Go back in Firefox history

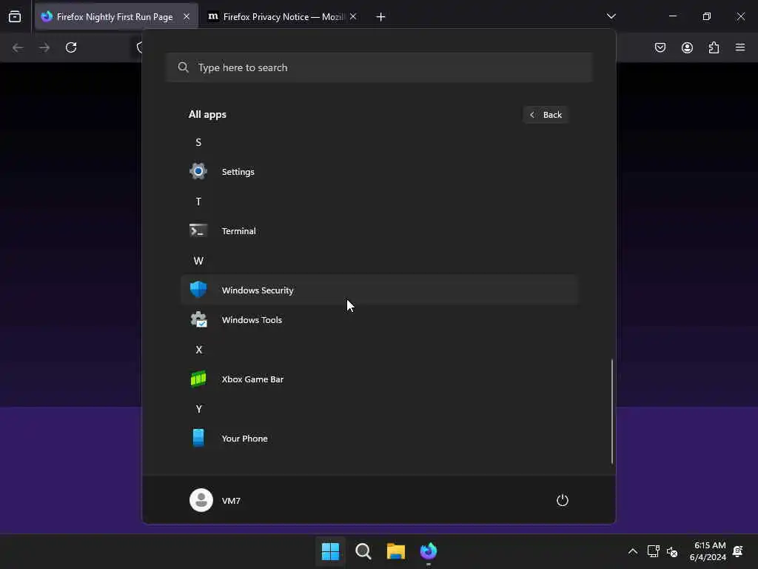pos(18,47)
